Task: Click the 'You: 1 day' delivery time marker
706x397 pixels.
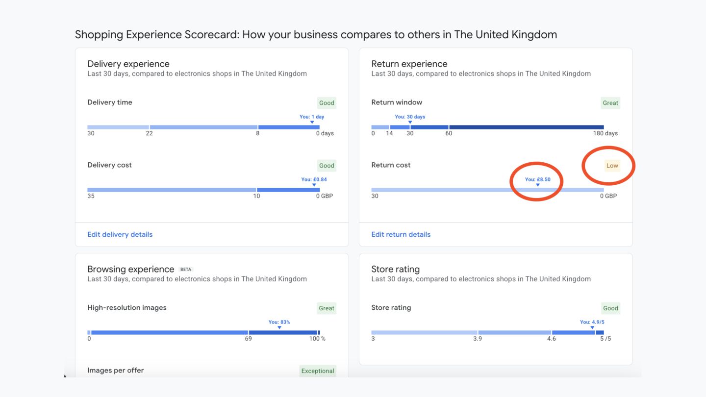Action: (312, 117)
